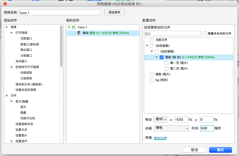Select 滚动到元件<锚链接> action

tap(29, 84)
